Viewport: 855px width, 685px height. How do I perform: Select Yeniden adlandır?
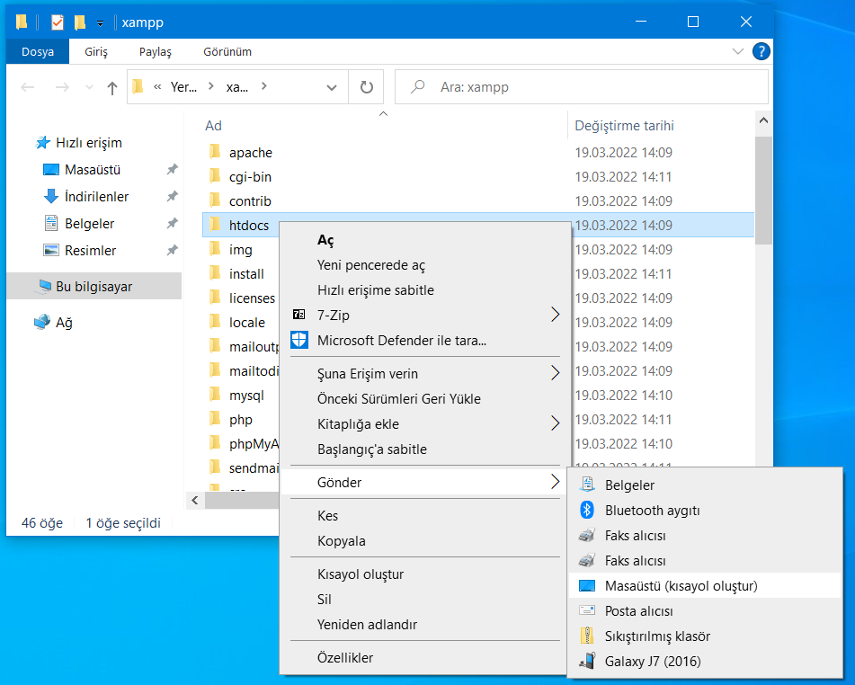[x=425, y=624]
